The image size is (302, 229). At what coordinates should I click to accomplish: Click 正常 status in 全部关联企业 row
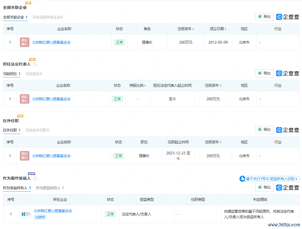pyautogui.click(x=119, y=42)
